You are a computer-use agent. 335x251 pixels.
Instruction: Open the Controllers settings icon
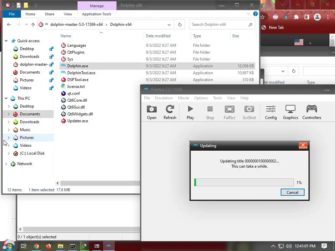(312, 112)
